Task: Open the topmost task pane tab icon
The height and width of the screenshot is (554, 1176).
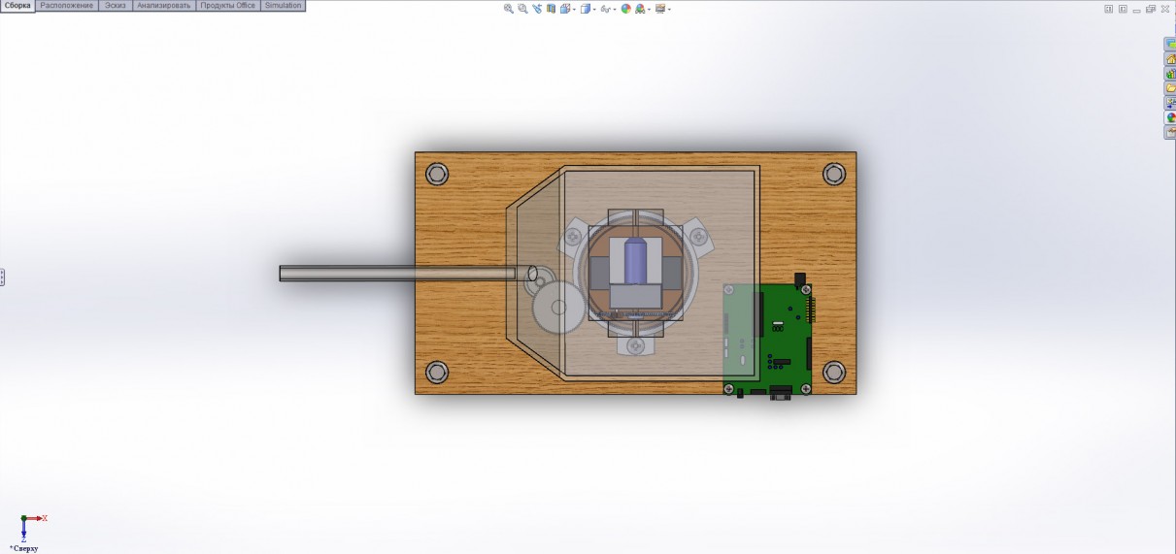Action: point(1170,45)
